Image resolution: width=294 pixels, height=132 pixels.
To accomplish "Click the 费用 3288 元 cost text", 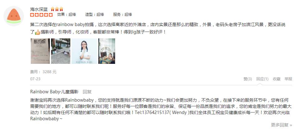I will [x=43, y=72].
